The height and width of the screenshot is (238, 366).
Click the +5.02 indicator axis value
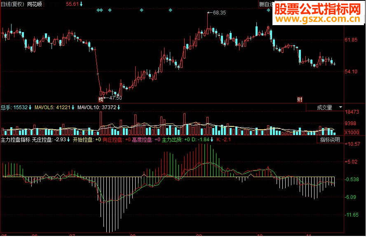click(x=351, y=162)
